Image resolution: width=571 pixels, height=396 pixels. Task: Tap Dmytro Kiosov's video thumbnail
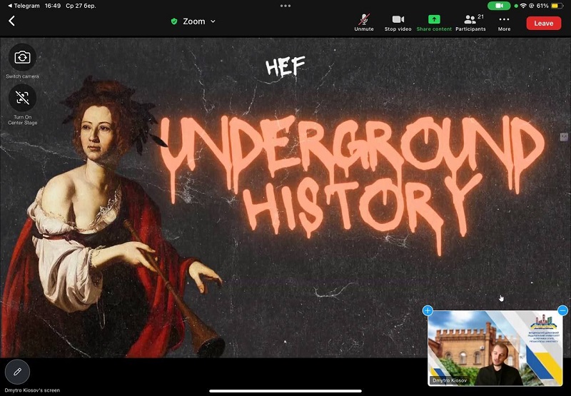tap(495, 348)
